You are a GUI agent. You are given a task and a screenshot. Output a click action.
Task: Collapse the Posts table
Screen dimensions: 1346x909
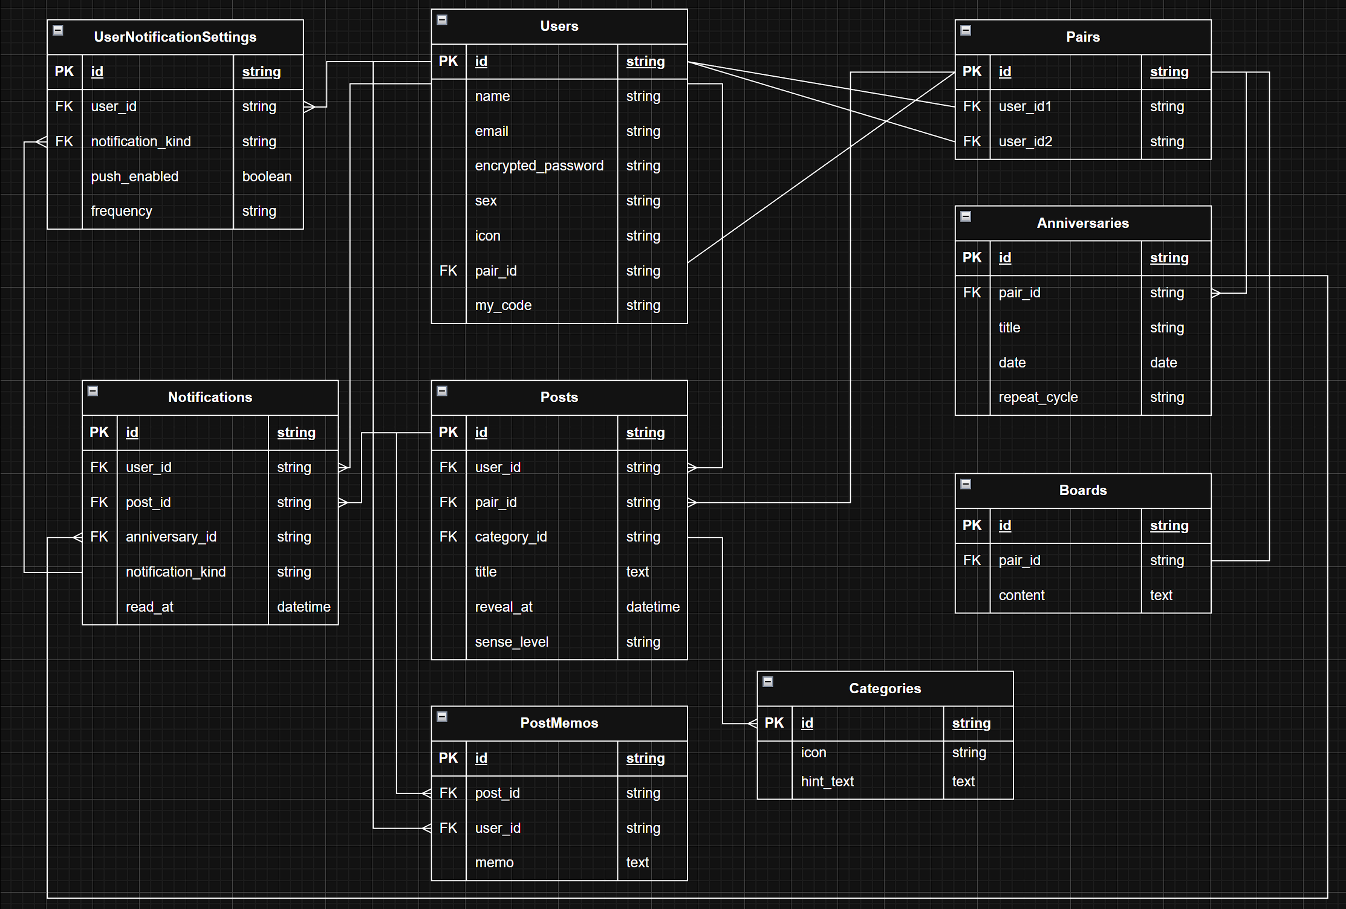pos(442,391)
